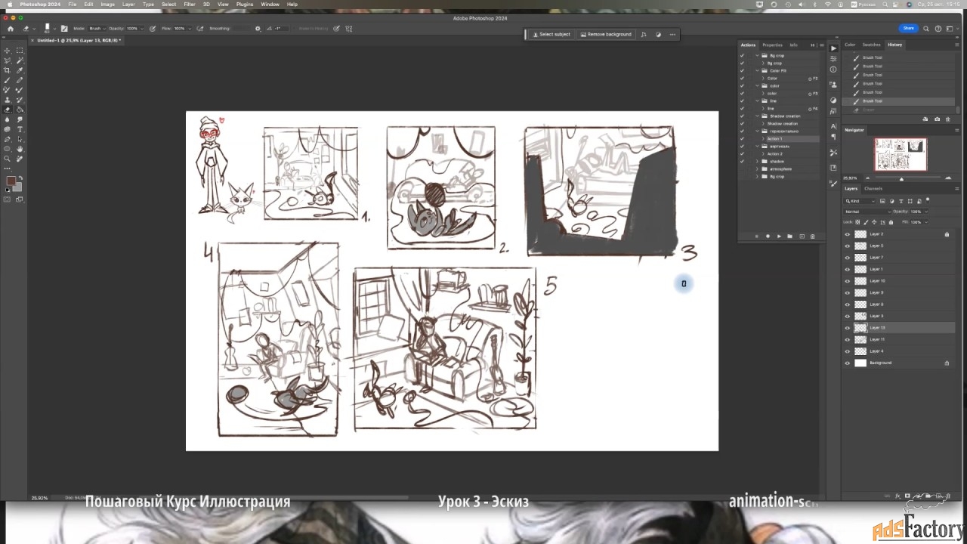967x544 pixels.
Task: Expand the shadow action folder
Action: 758,161
